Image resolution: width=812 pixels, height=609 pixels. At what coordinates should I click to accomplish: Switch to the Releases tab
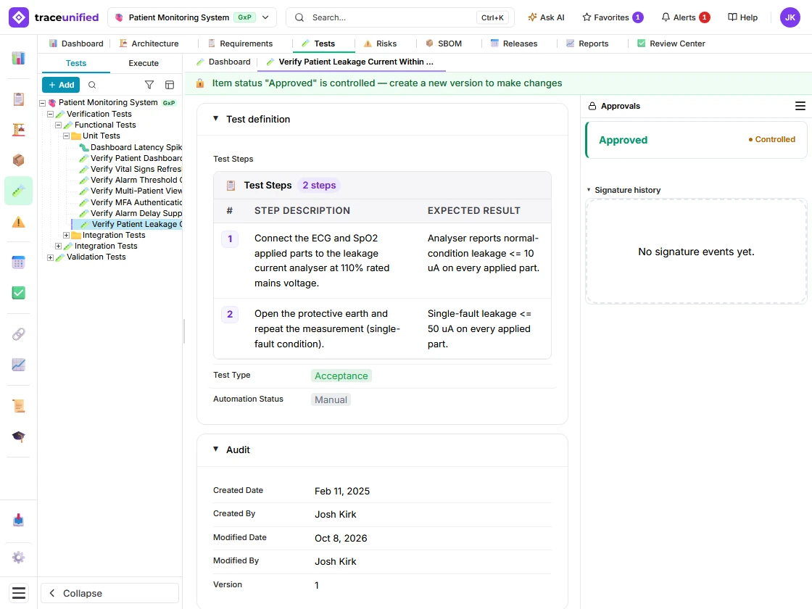(514, 43)
